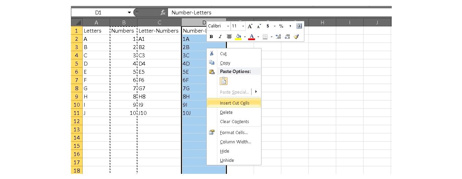Apply red font color
462x179 pixels.
(252, 37)
